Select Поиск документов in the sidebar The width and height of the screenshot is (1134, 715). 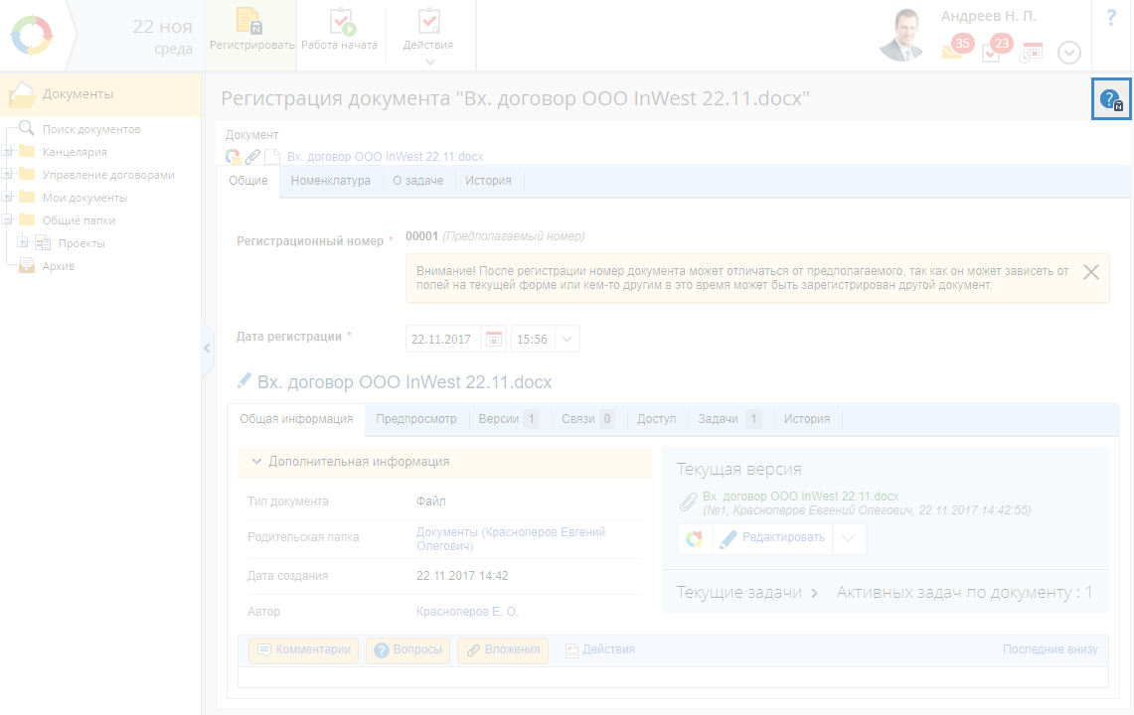(x=91, y=129)
